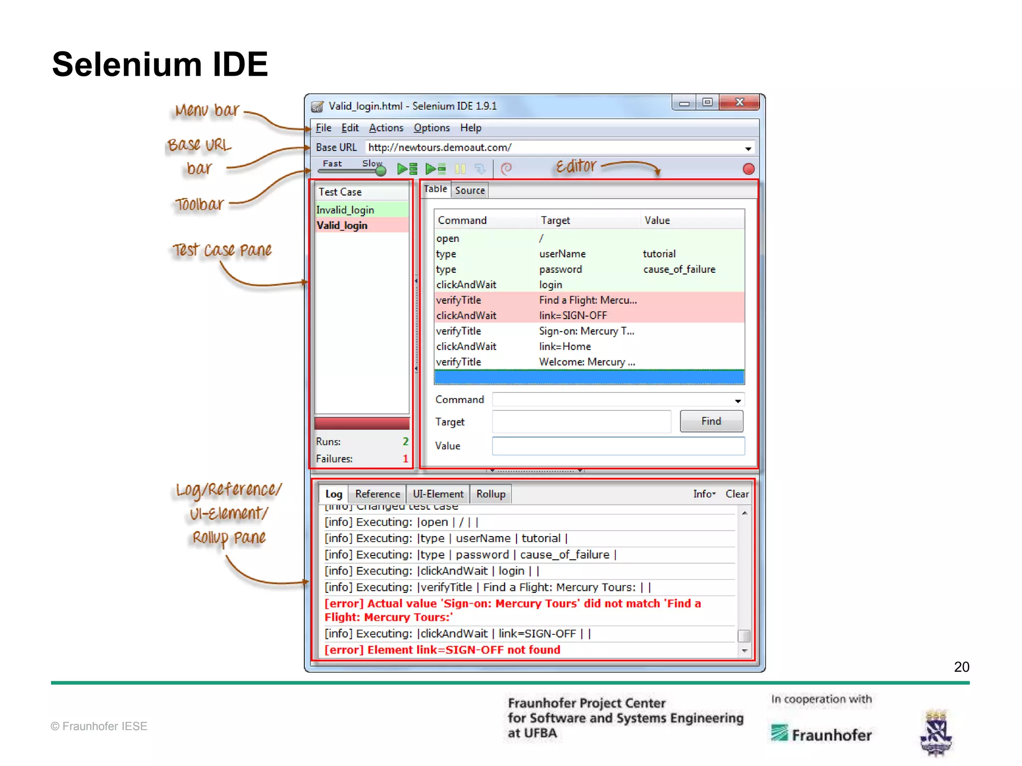
Task: Select the Valid_login test case
Action: 362,225
